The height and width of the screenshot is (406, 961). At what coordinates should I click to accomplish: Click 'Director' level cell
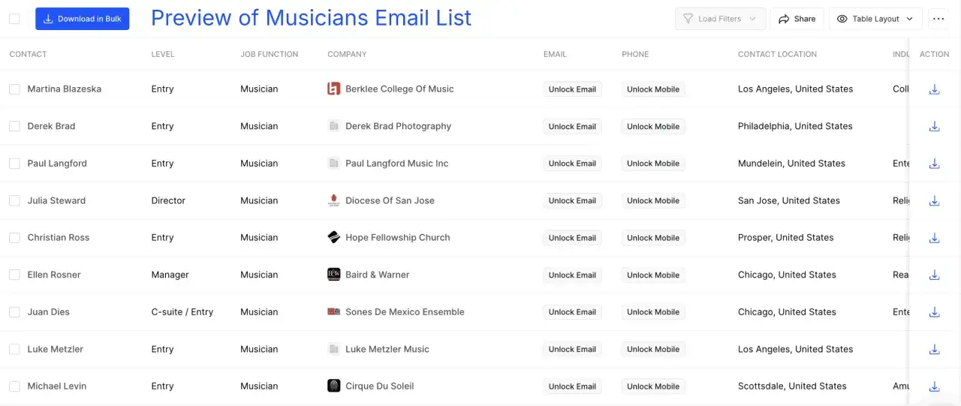168,200
